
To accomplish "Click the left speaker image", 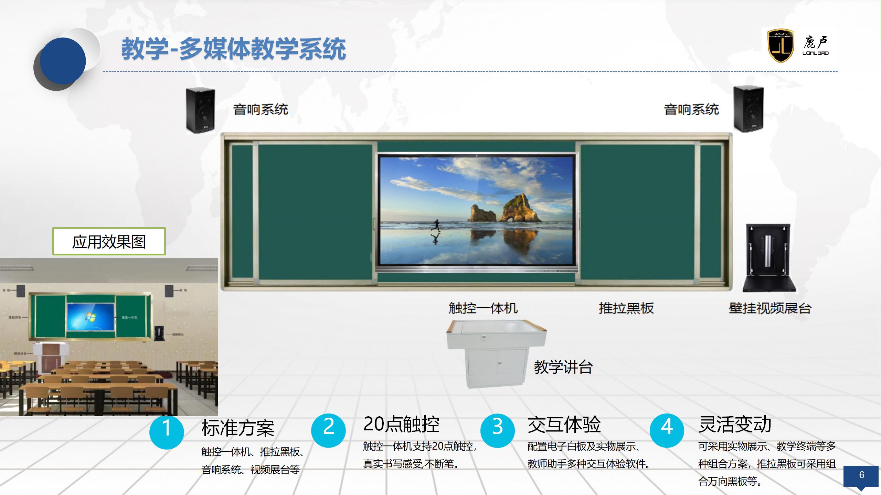I will pos(200,110).
